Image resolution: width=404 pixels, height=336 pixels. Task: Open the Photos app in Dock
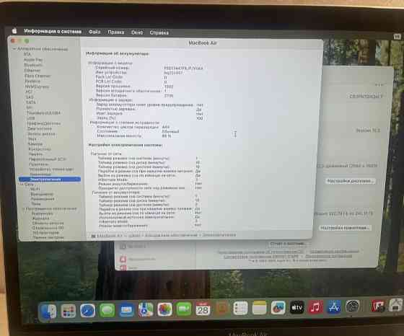164,309
